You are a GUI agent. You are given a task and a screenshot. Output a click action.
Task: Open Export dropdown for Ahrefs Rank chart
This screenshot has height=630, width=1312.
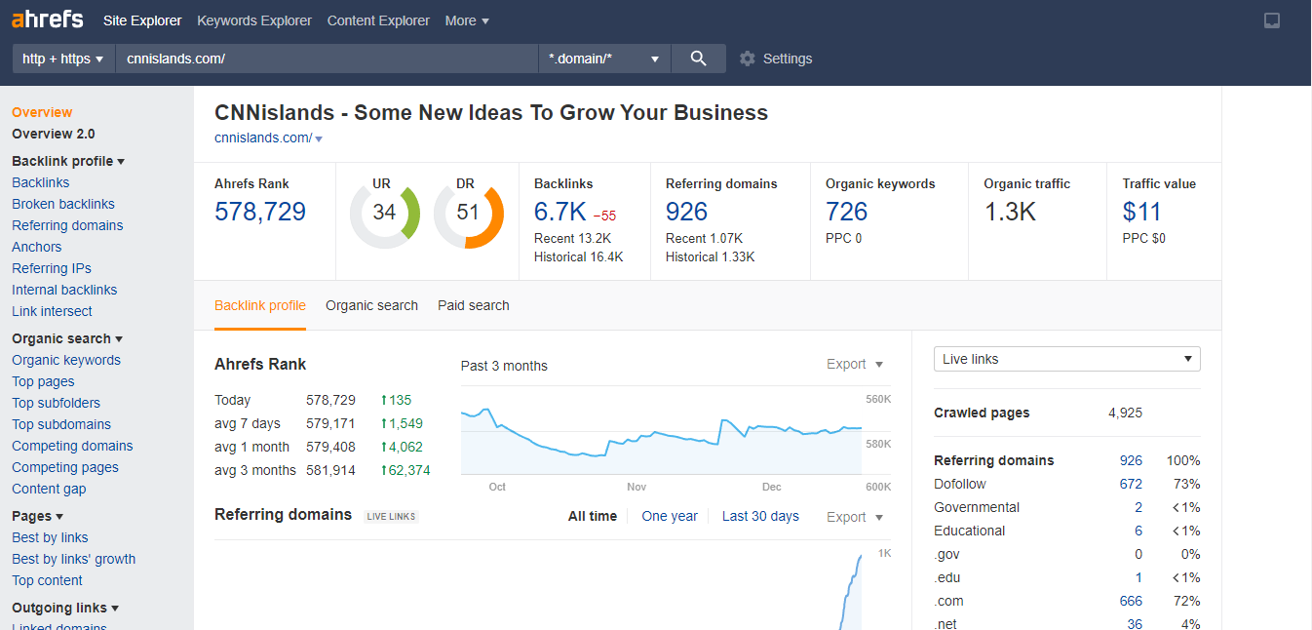pyautogui.click(x=855, y=364)
